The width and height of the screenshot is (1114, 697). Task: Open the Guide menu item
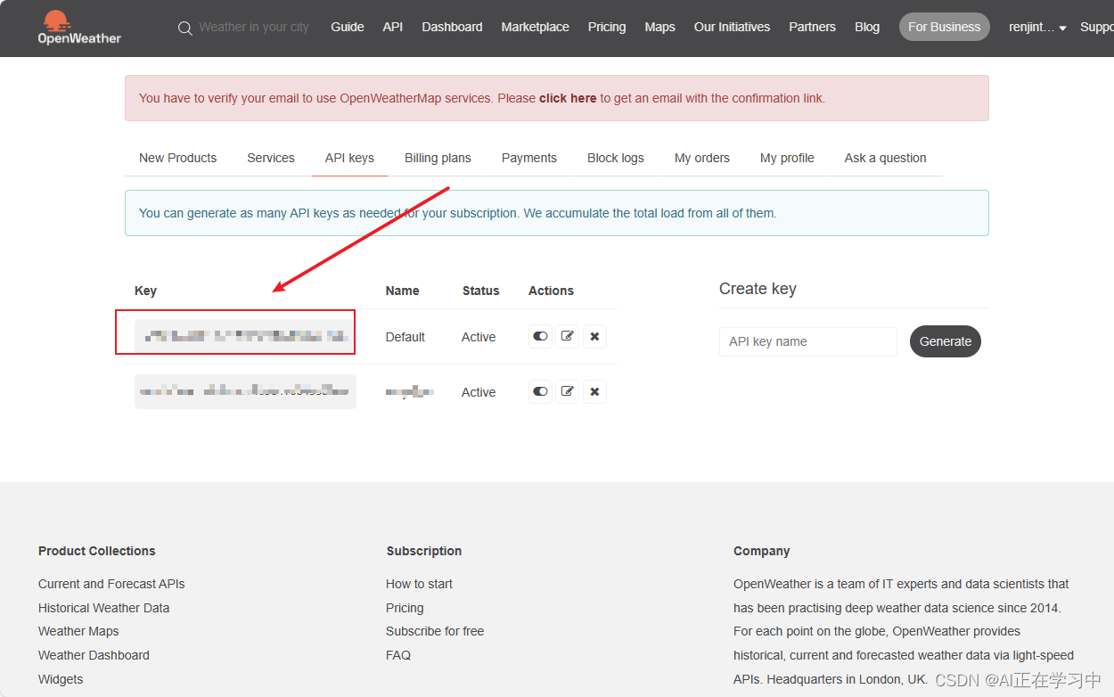[x=348, y=27]
